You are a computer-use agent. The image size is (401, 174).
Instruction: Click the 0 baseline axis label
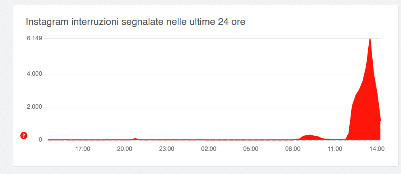(40, 140)
